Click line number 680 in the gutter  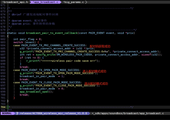coord(3,33)
